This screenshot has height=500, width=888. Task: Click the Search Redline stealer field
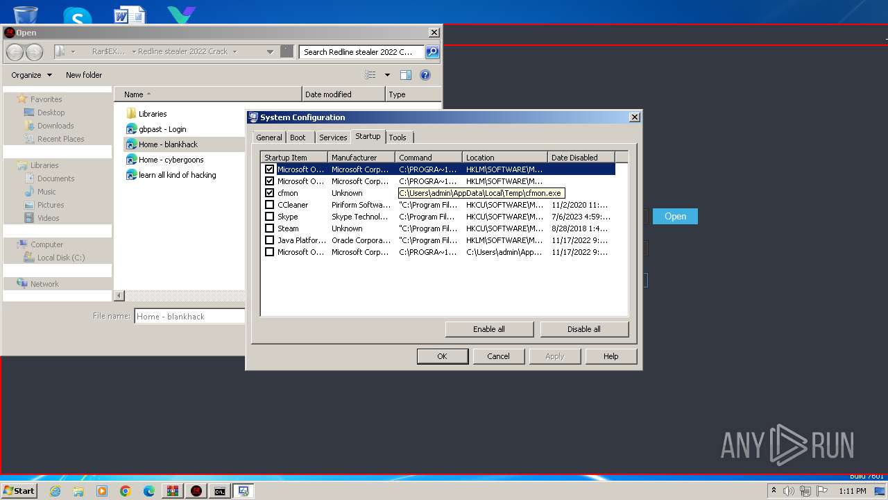[x=361, y=51]
